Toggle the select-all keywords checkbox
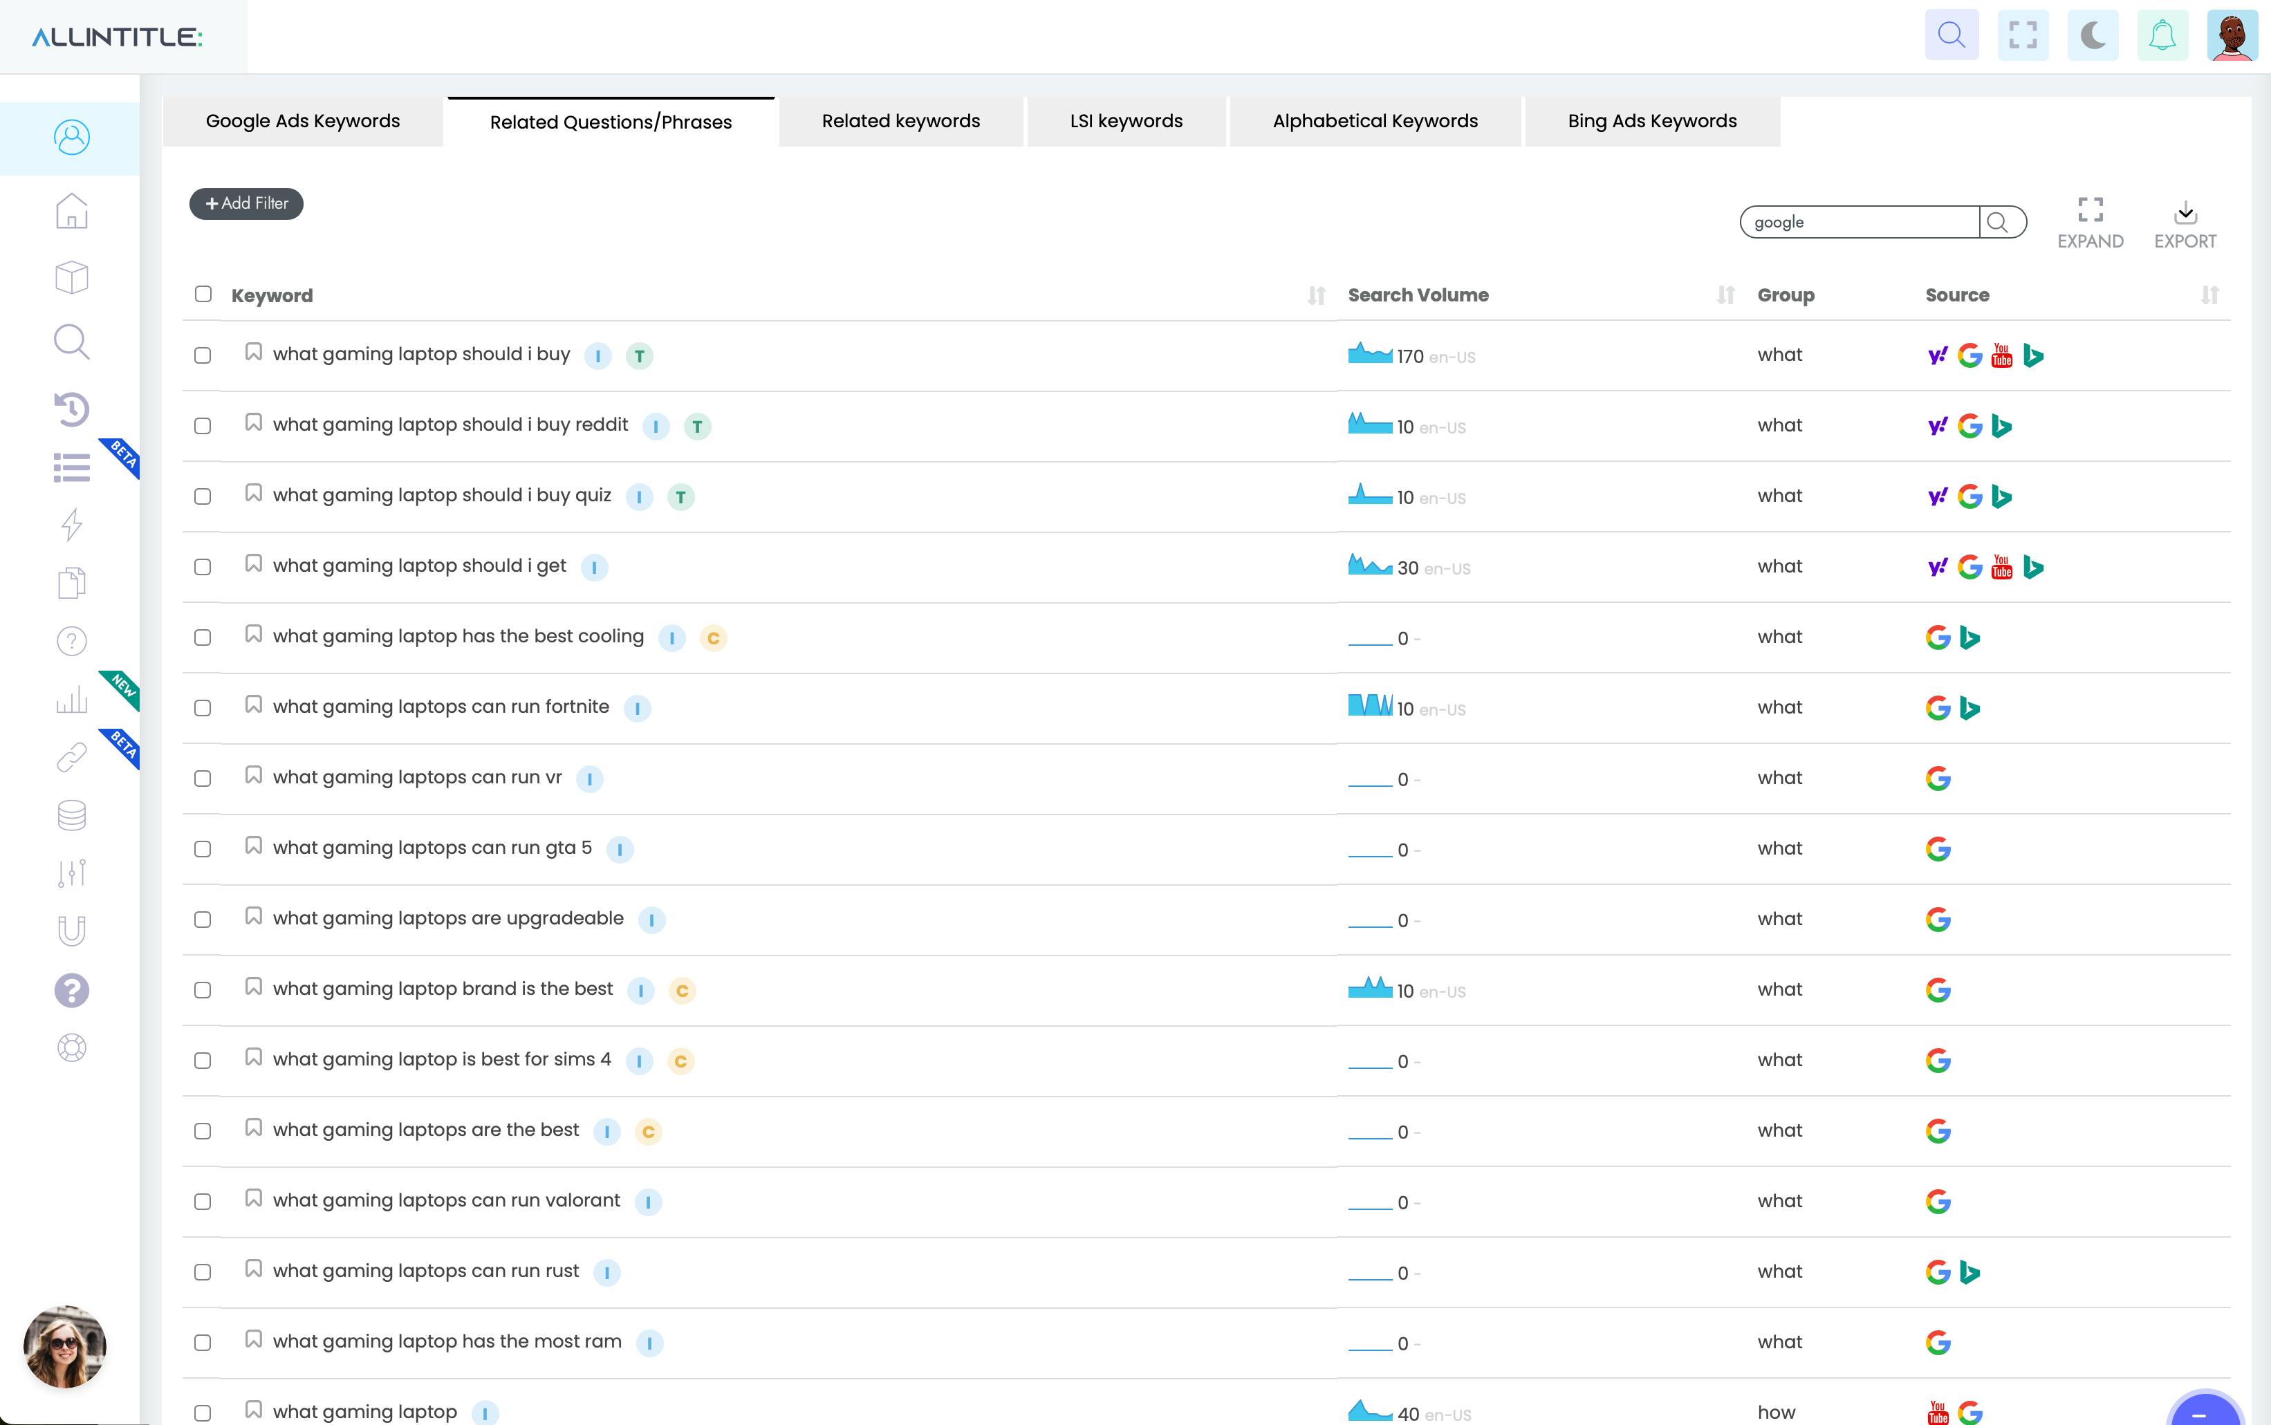Image resolution: width=2271 pixels, height=1425 pixels. pyautogui.click(x=203, y=294)
